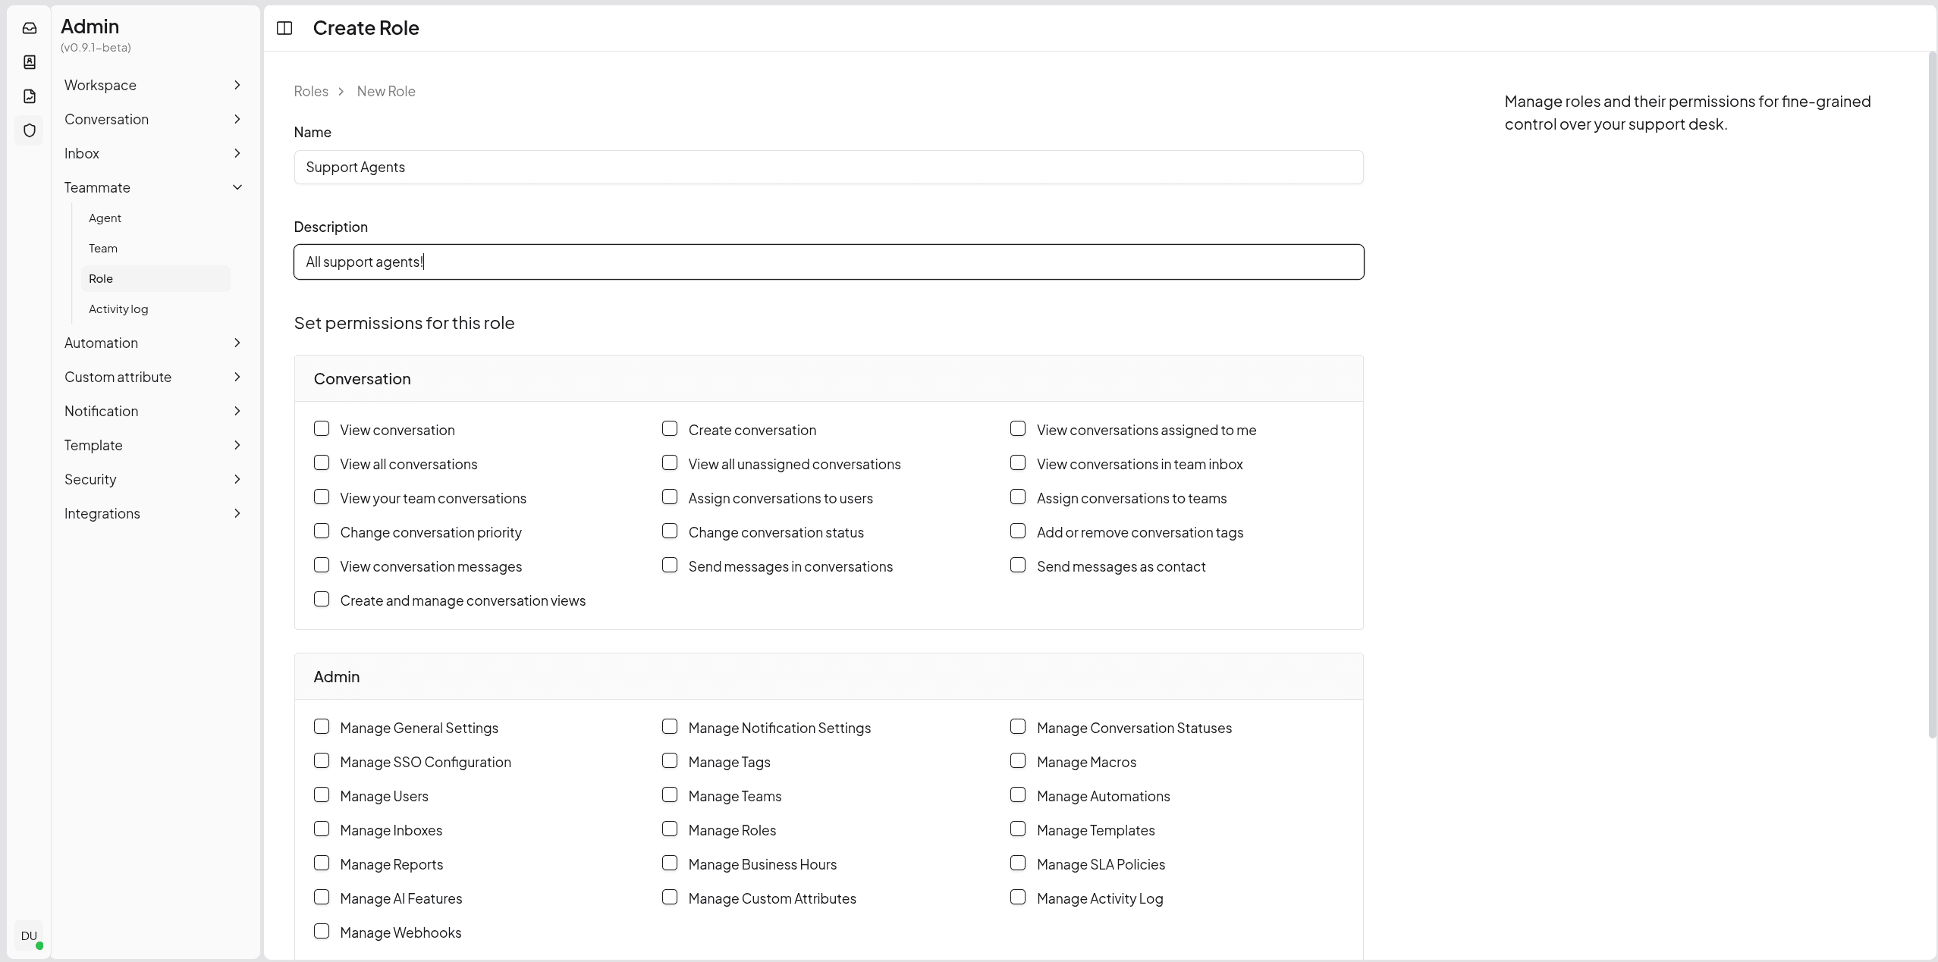Click the Name input field

828,167
